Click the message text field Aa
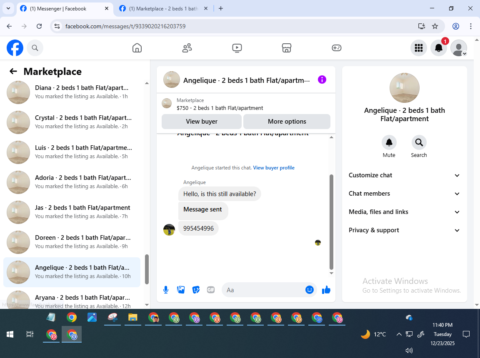The height and width of the screenshot is (358, 480). pos(263,290)
